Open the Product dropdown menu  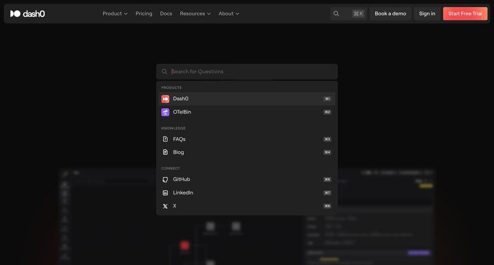point(115,14)
